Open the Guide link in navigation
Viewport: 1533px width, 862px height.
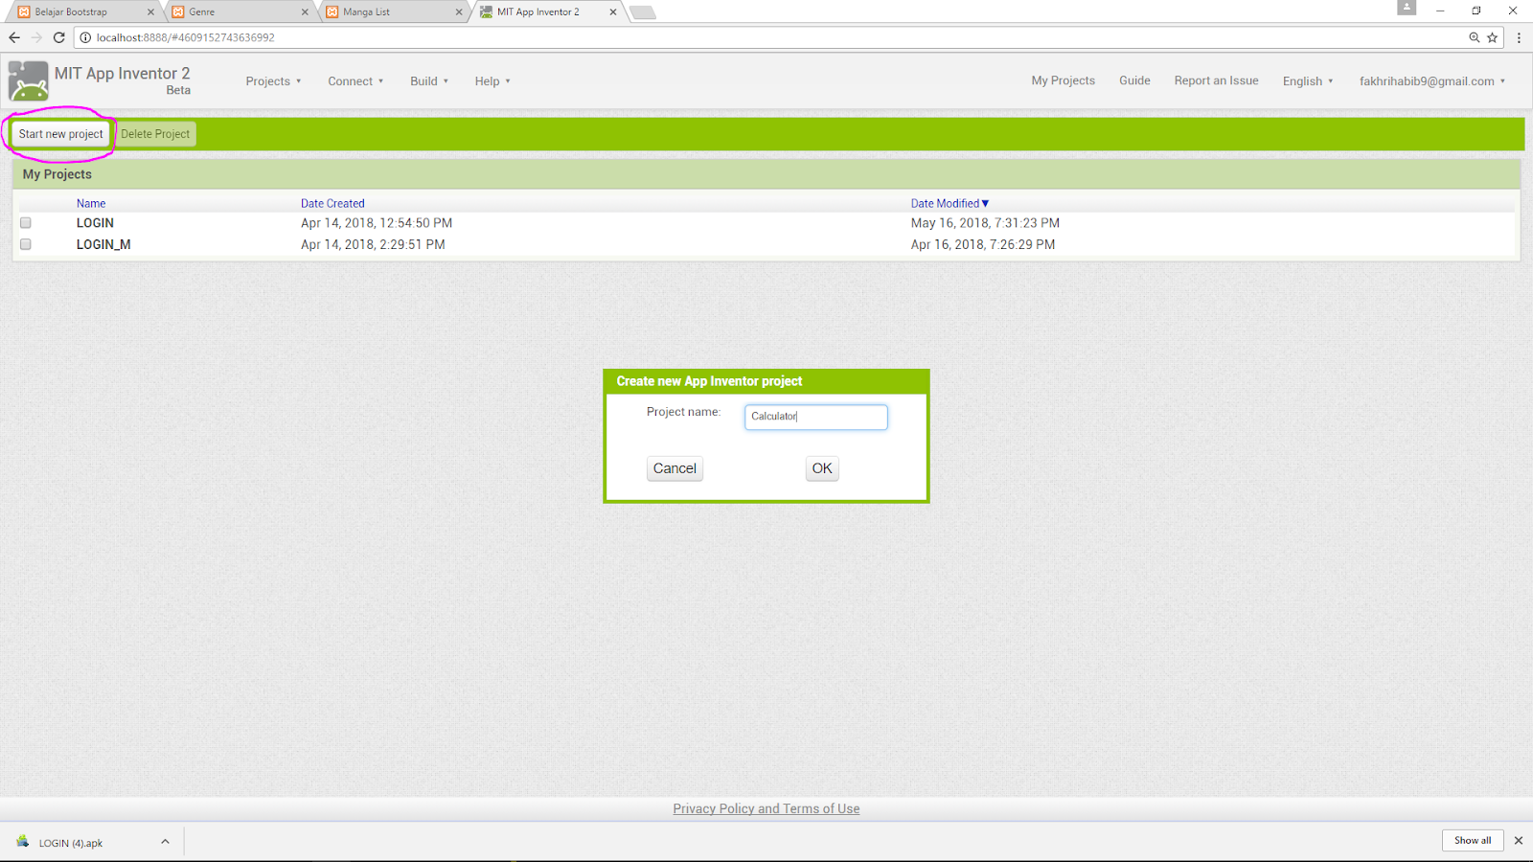coord(1134,80)
